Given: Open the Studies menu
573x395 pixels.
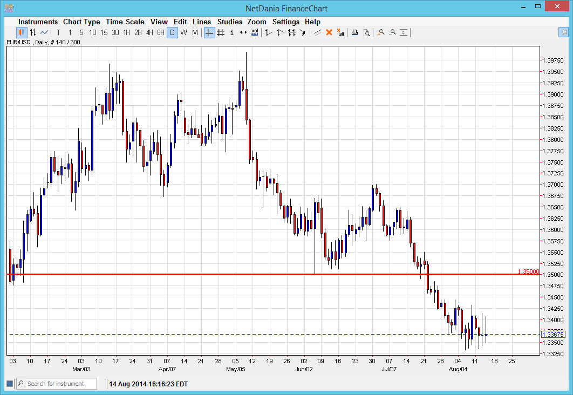Looking at the screenshot, I should tap(230, 22).
